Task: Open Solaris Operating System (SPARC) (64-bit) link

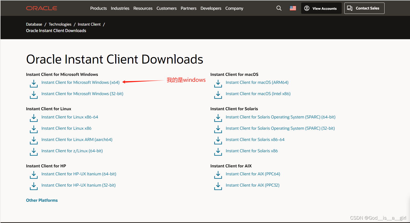Action: 280,117
